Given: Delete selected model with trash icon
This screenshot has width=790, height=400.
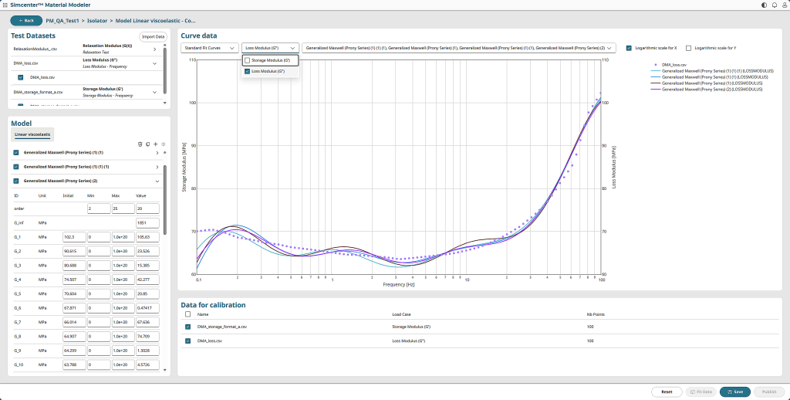Looking at the screenshot, I should click(x=140, y=144).
